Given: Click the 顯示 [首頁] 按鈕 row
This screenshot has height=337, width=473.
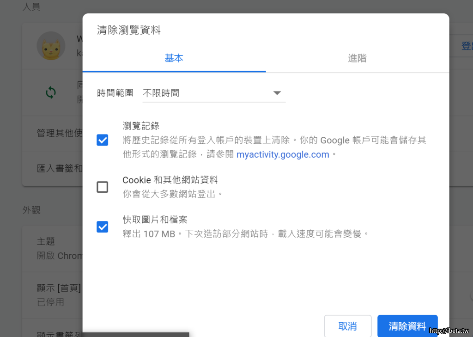Looking at the screenshot, I should pyautogui.click(x=58, y=294).
